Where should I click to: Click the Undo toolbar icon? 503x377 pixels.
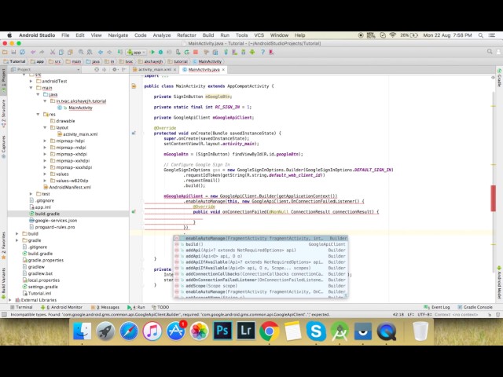(x=33, y=52)
